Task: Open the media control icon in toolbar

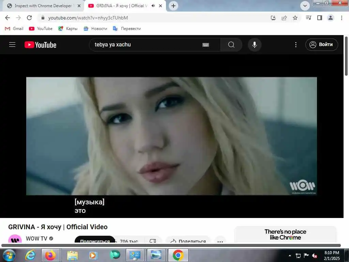Action: tap(308, 18)
